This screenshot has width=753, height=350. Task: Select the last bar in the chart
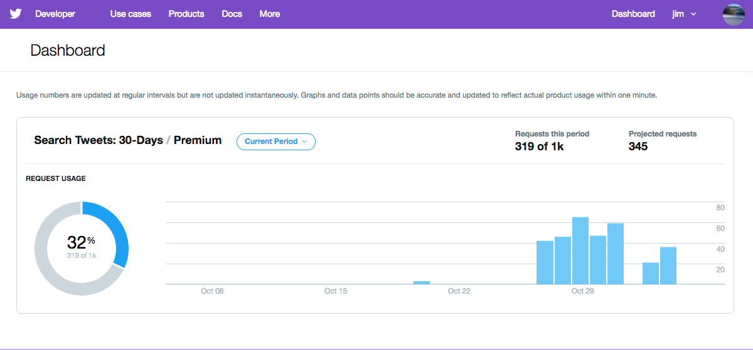click(668, 265)
